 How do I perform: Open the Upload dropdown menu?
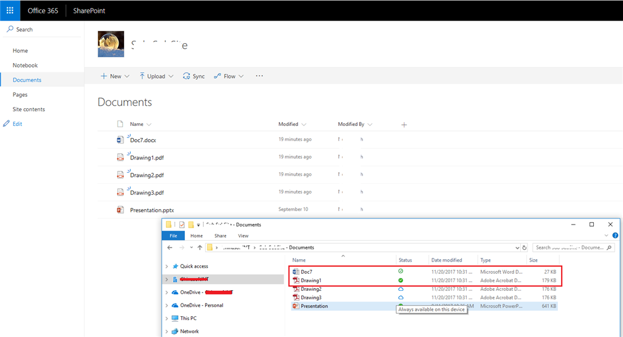click(x=156, y=76)
